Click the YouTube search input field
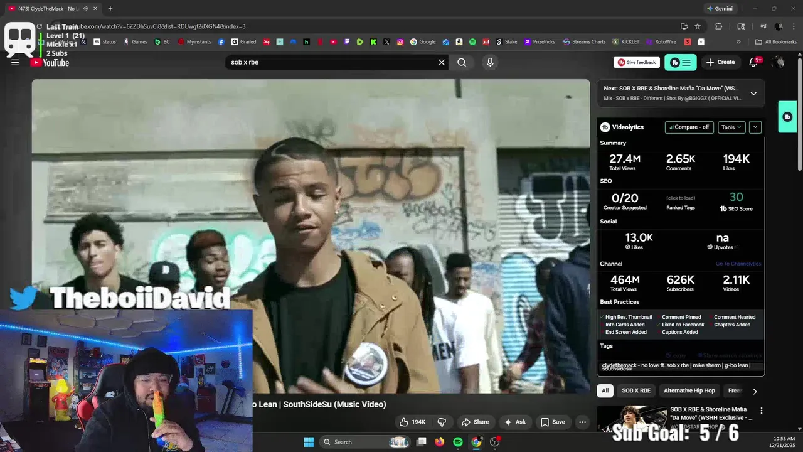 (331, 62)
